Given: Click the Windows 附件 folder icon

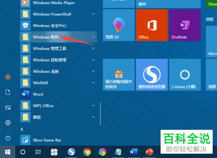Looking at the screenshot, I should [25, 37].
